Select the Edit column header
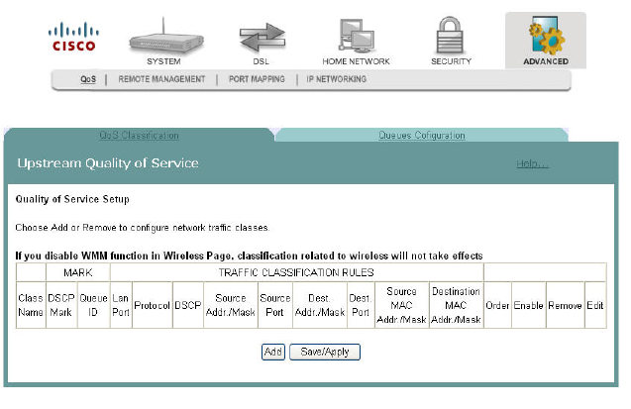The image size is (631, 409). pyautogui.click(x=594, y=305)
